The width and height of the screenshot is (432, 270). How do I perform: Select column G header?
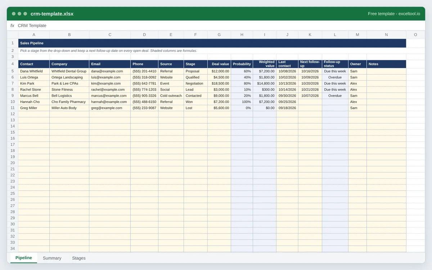pyautogui.click(x=219, y=35)
